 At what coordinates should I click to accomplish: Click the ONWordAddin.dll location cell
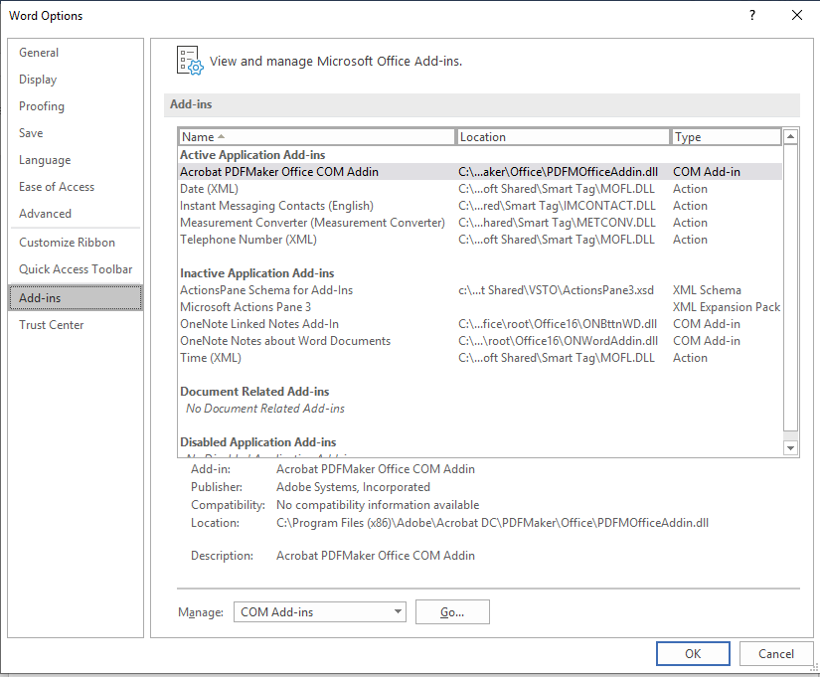click(x=558, y=341)
